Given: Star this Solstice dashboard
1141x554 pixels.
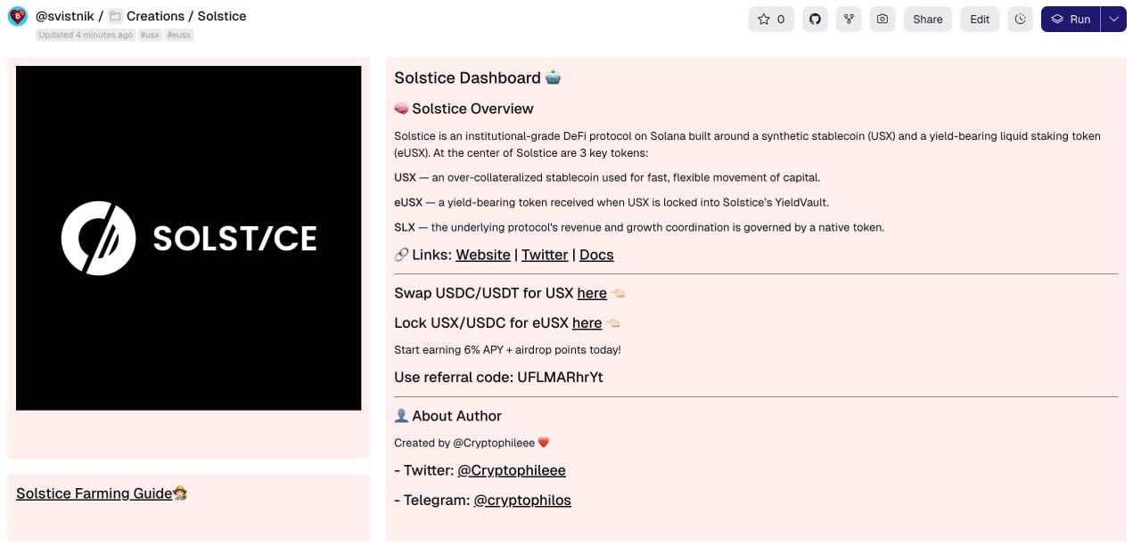Looking at the screenshot, I should pyautogui.click(x=771, y=20).
